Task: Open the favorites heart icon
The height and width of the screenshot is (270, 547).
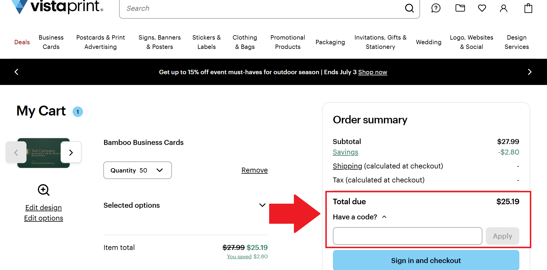Action: 482,8
